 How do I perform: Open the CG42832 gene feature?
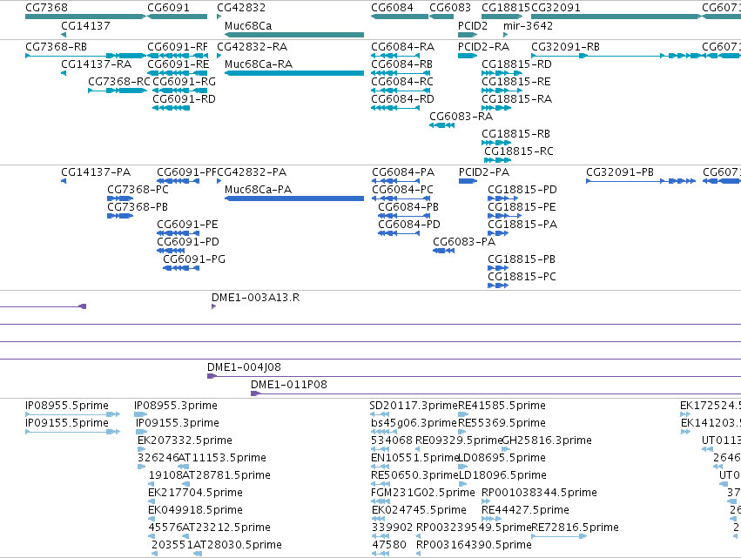241,8
